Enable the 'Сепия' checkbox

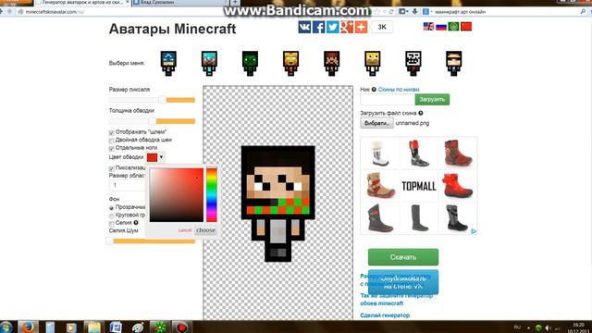pos(111,224)
